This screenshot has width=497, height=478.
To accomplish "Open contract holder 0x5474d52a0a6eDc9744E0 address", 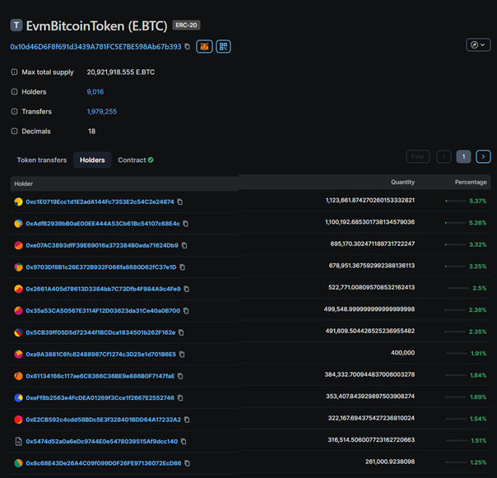I will [102, 441].
